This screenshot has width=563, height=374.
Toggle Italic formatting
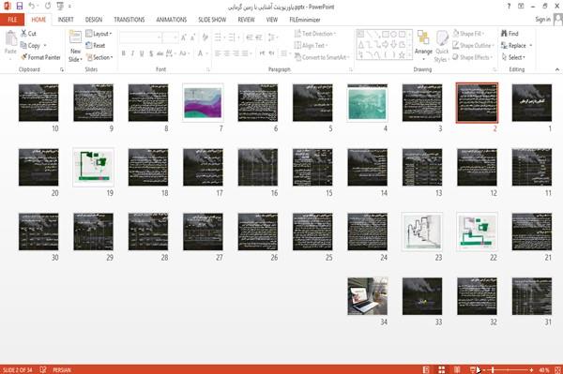tap(132, 53)
